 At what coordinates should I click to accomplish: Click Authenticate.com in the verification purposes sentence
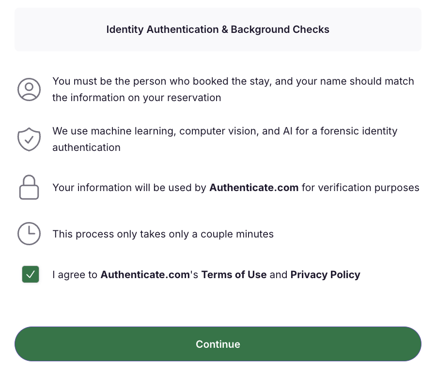coord(254,188)
